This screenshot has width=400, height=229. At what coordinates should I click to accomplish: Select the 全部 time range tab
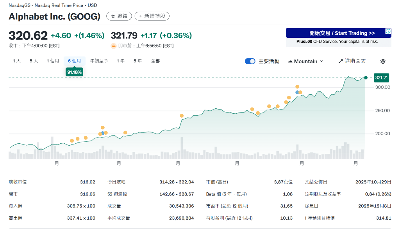(155, 61)
